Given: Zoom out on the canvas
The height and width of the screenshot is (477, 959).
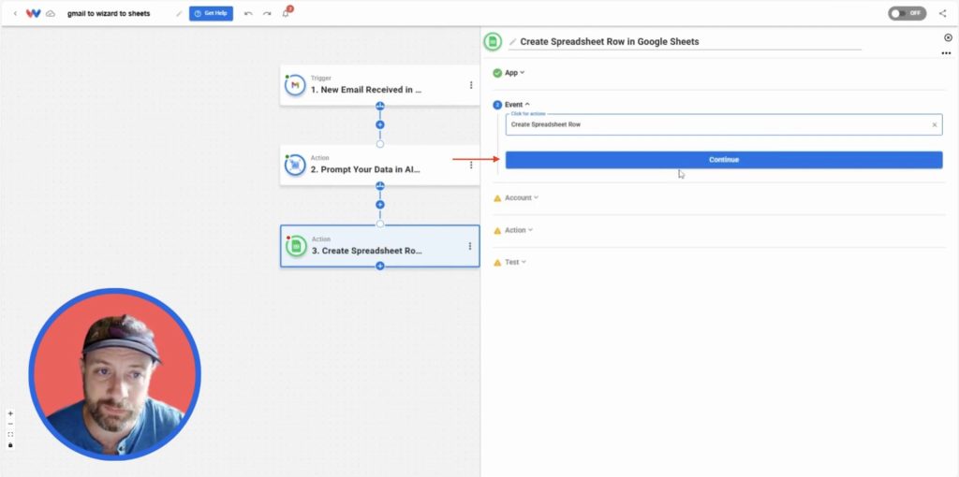Looking at the screenshot, I should pos(10,424).
